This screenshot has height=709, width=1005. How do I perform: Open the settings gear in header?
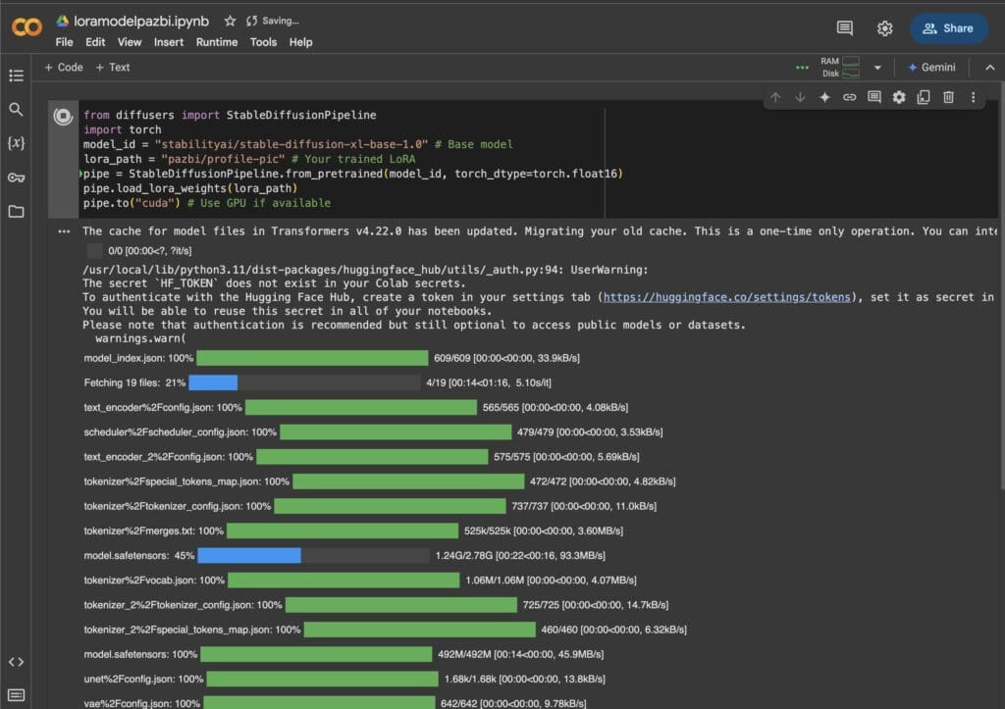tap(884, 28)
